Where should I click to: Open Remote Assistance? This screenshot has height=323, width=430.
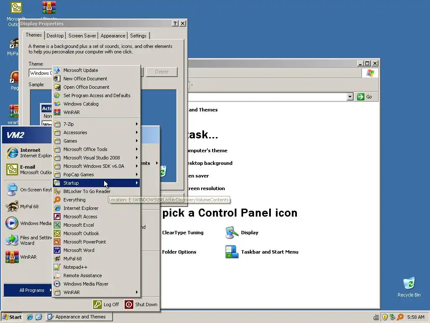pyautogui.click(x=96, y=276)
